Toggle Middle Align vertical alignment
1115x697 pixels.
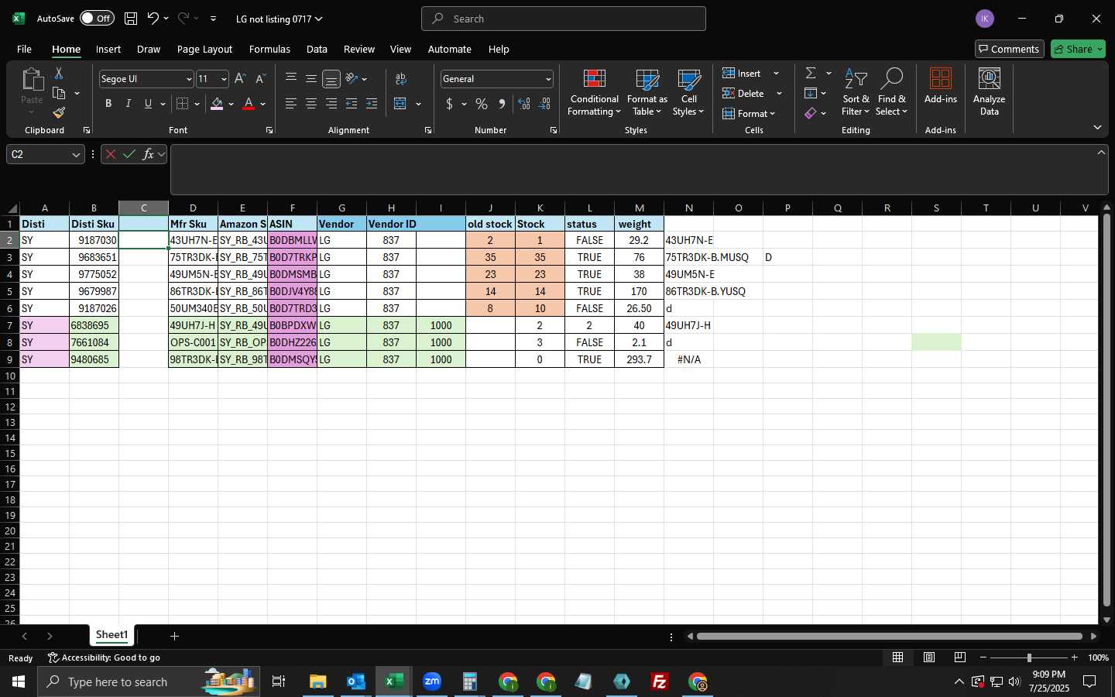tap(311, 79)
